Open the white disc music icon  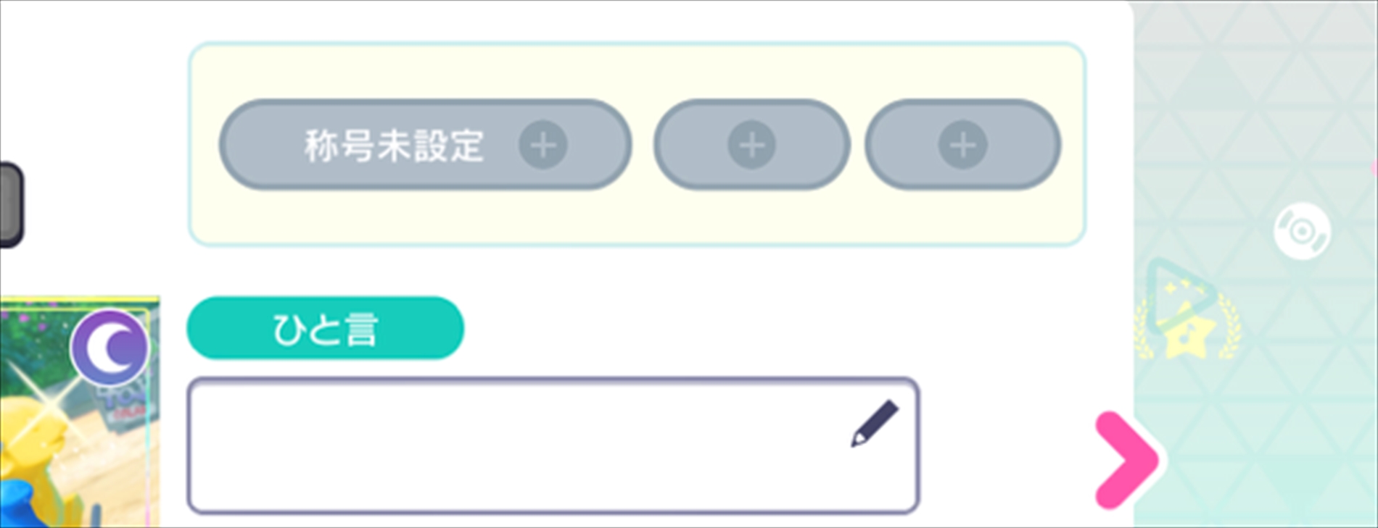[1302, 231]
